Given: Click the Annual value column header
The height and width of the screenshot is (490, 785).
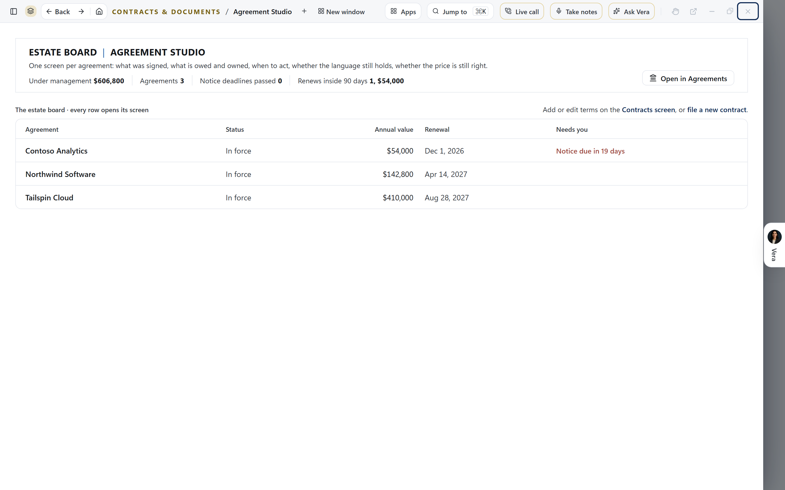Looking at the screenshot, I should pos(394,129).
